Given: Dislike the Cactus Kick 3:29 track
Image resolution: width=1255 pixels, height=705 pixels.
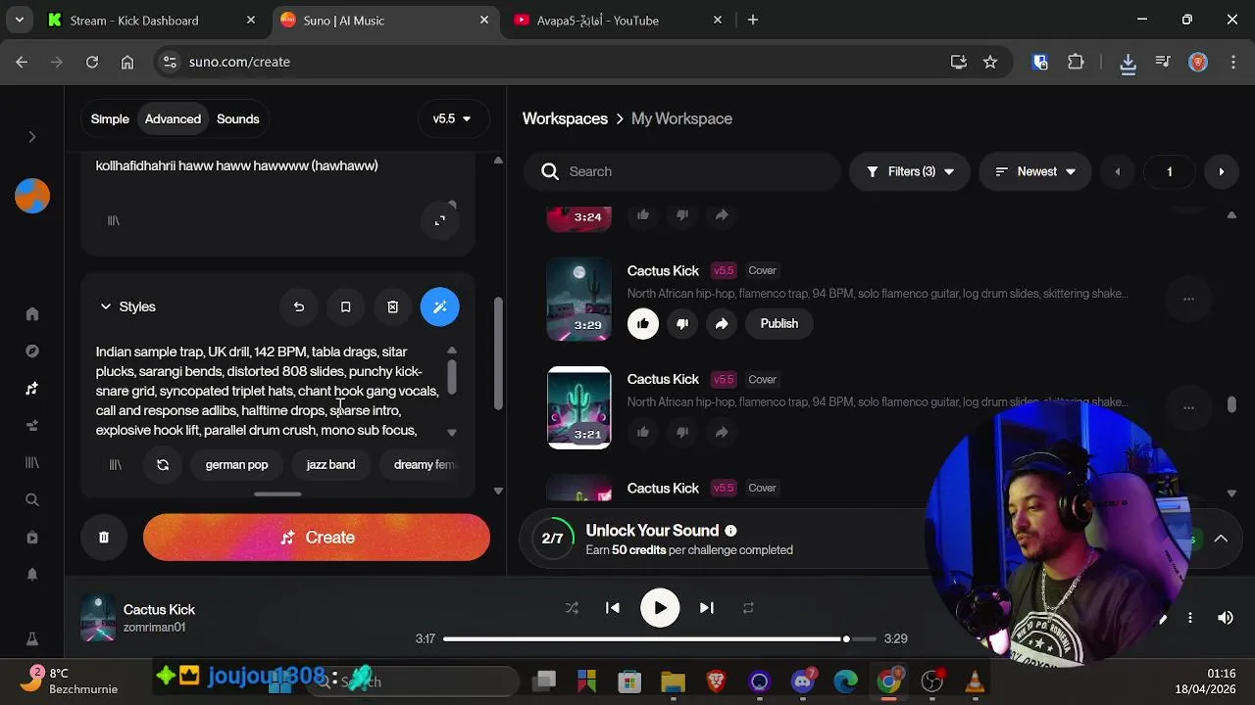Looking at the screenshot, I should click(x=682, y=323).
